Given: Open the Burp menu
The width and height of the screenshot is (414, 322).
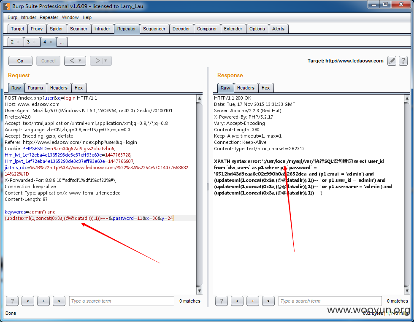Looking at the screenshot, I should pos(12,17).
